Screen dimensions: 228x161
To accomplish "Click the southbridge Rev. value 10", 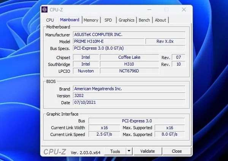I will coord(179,64).
